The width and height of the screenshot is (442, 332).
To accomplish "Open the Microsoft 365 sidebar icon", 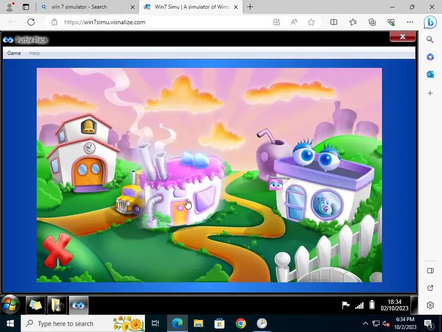I will tap(430, 57).
